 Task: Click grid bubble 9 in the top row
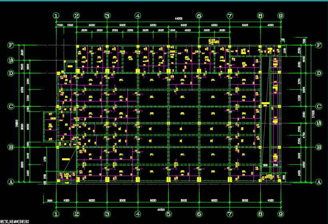280,16
